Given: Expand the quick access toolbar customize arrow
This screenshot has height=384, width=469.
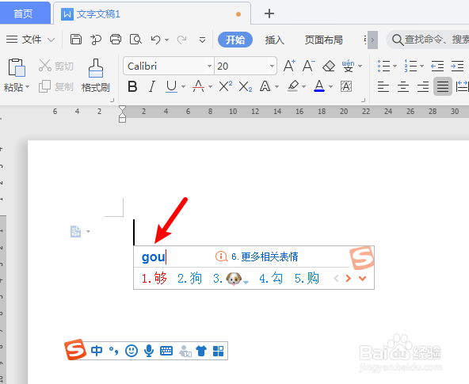Looking at the screenshot, I should click(x=203, y=40).
